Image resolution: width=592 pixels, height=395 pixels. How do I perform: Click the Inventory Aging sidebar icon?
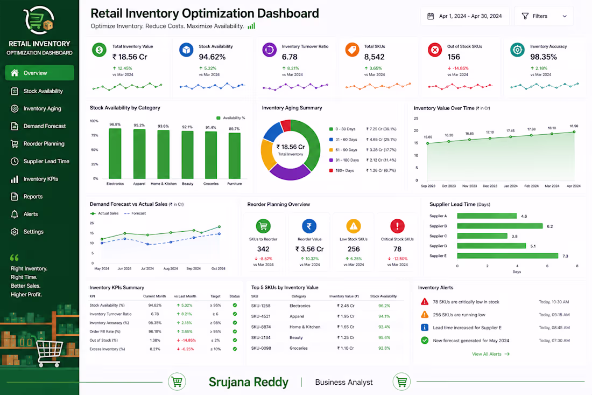tap(15, 108)
